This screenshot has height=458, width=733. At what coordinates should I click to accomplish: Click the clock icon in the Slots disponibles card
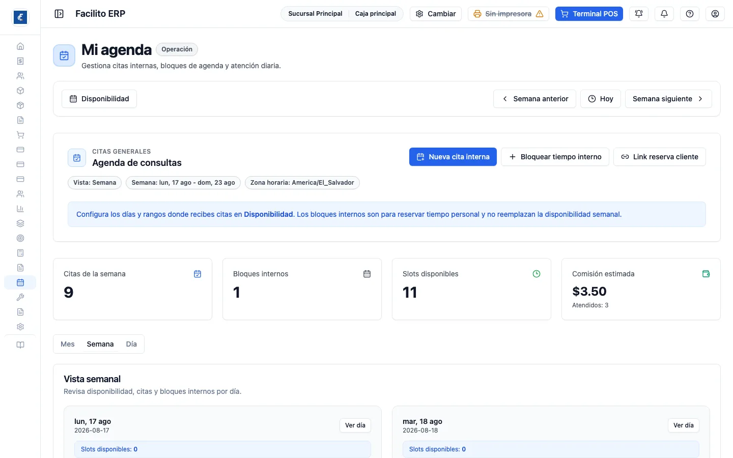coord(537,274)
